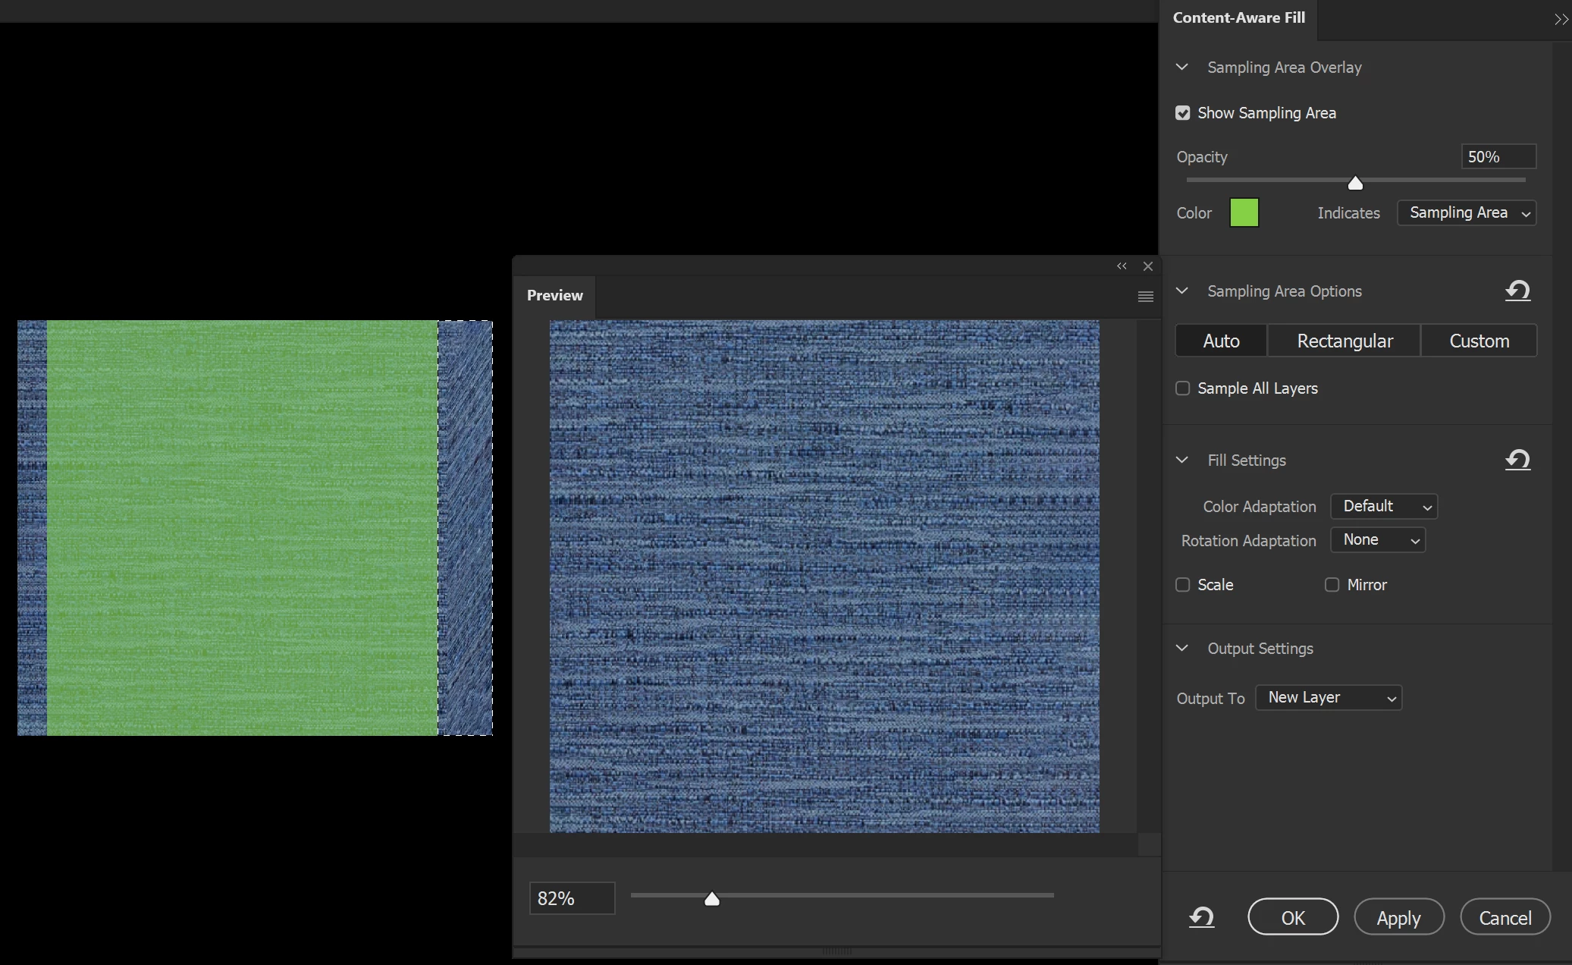1572x965 pixels.
Task: Select the Custom sampling option
Action: click(x=1479, y=341)
